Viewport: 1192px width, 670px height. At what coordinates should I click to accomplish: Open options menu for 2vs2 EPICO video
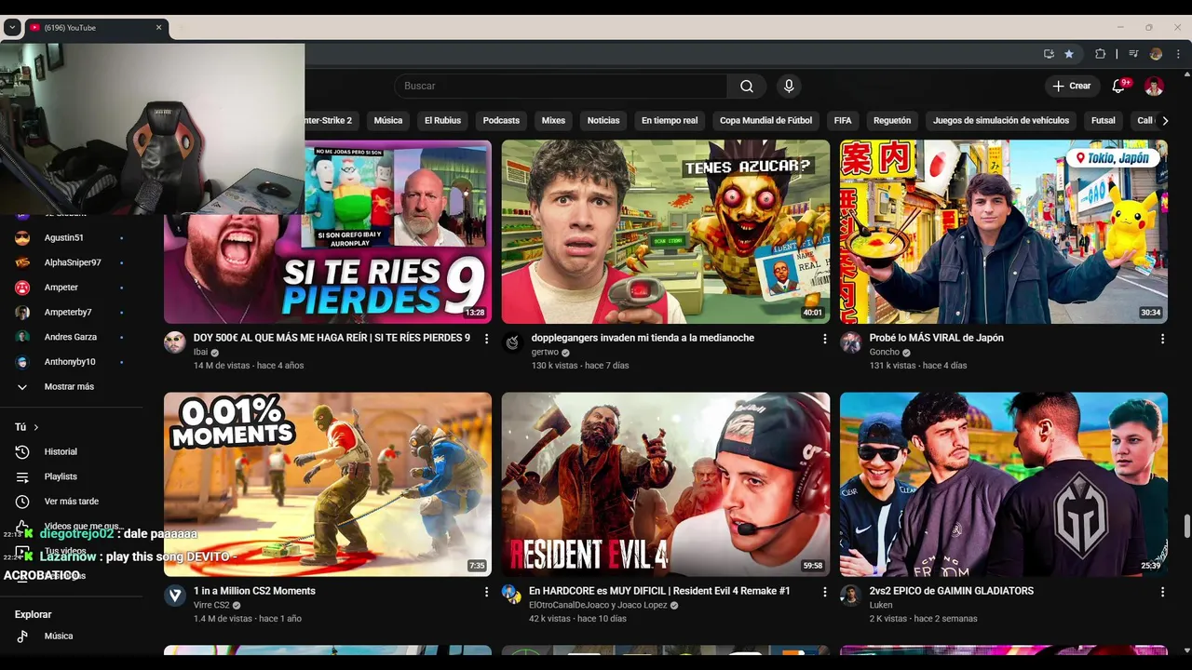pyautogui.click(x=1162, y=592)
